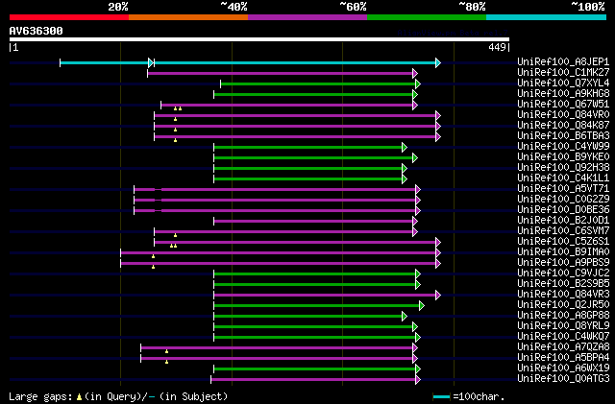
Task: Select the green alignment bar for Q2JR50
Action: click(x=319, y=306)
